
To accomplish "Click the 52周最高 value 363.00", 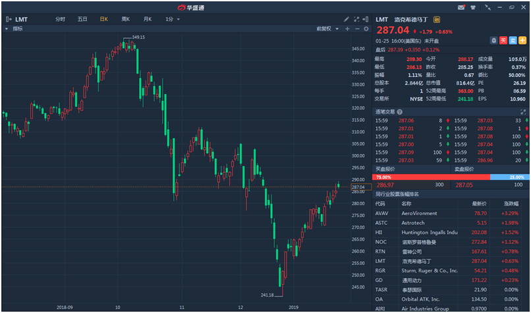I will click(x=466, y=91).
